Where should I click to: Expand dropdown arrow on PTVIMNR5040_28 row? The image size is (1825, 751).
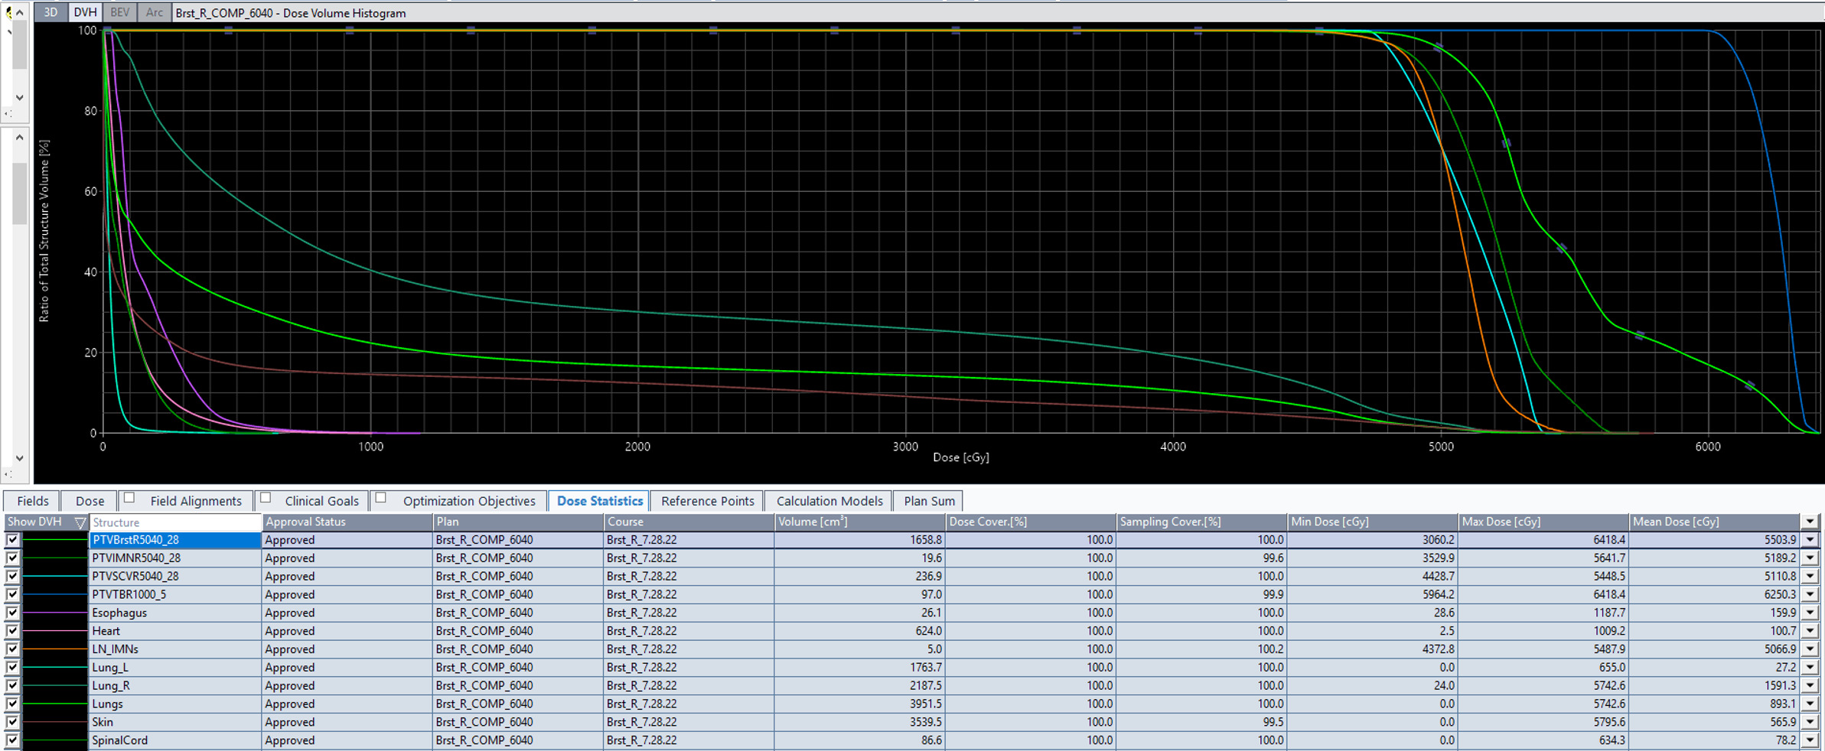click(x=1810, y=558)
